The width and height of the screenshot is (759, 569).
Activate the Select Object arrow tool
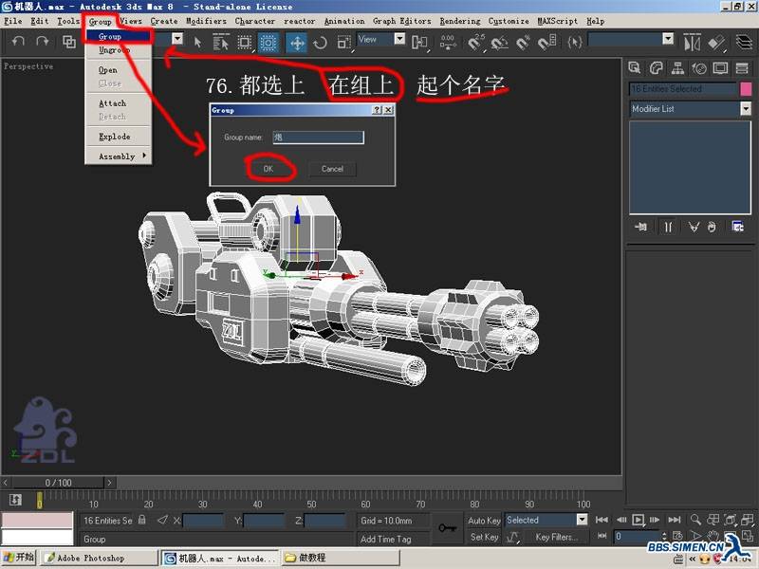click(197, 43)
